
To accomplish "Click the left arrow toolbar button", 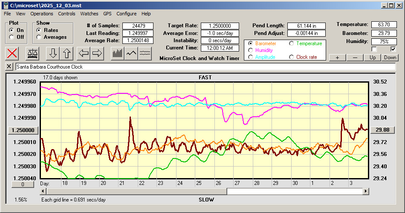I will [84, 53].
